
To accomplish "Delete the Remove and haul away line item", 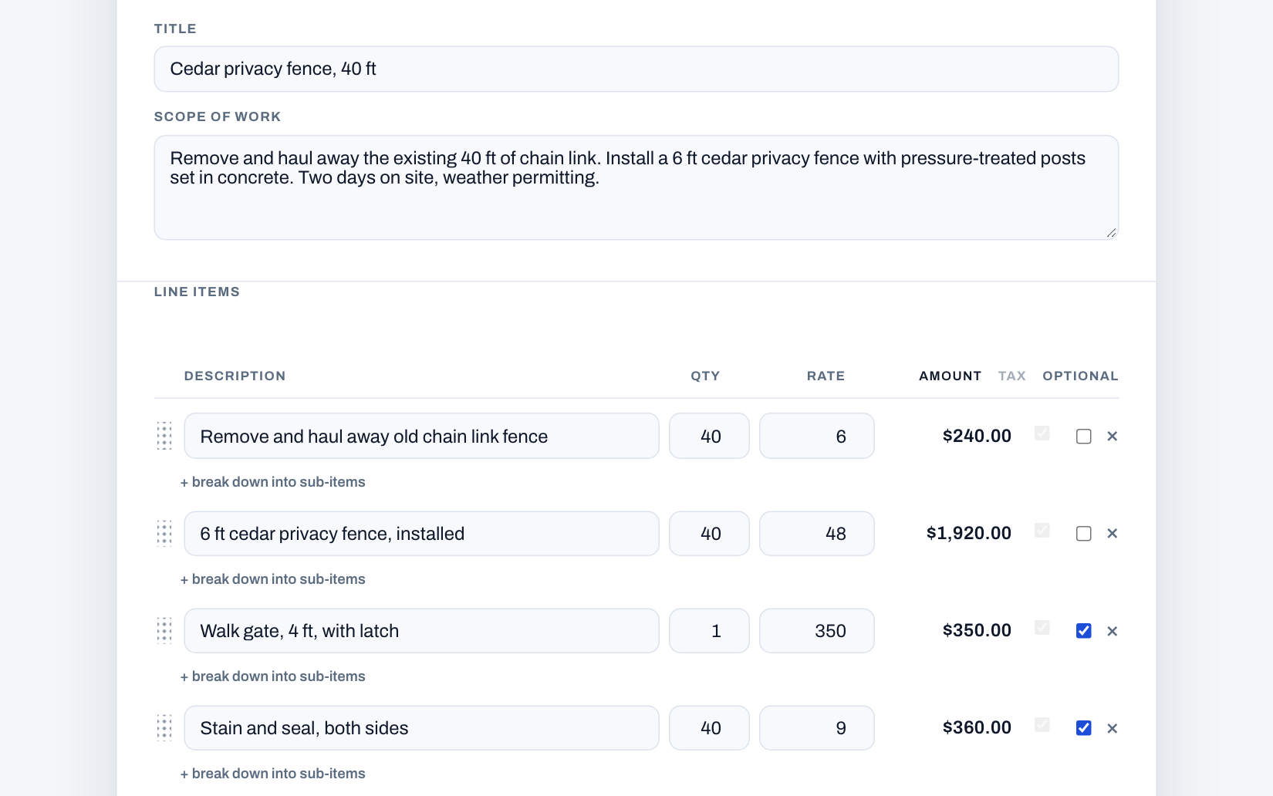I will pos(1113,436).
